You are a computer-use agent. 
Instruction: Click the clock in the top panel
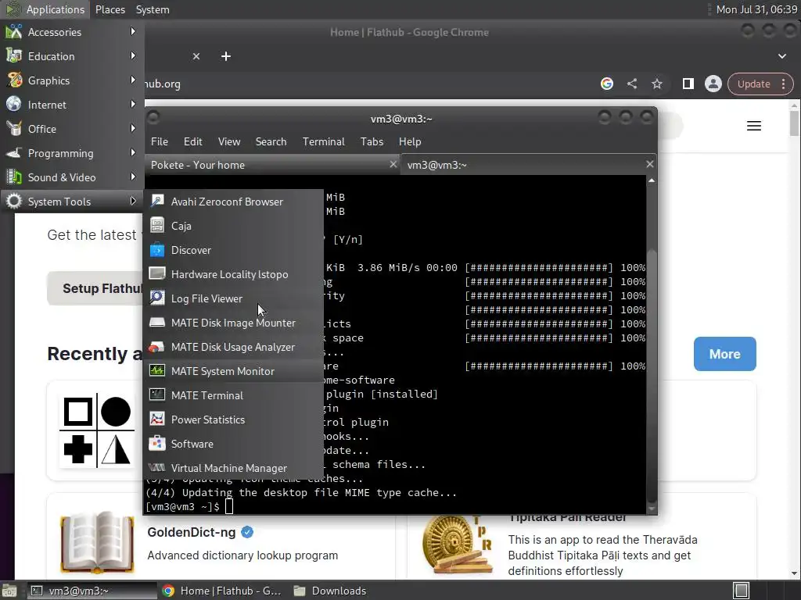756,9
